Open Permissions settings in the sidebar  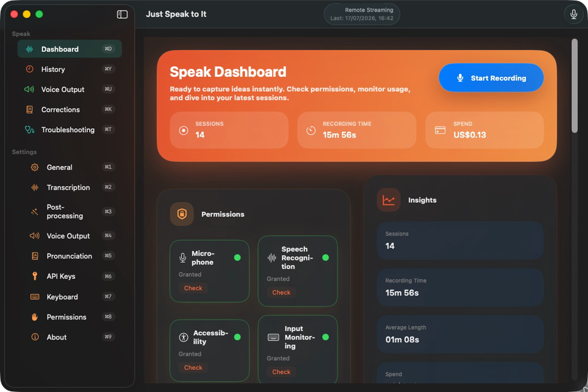coord(70,317)
